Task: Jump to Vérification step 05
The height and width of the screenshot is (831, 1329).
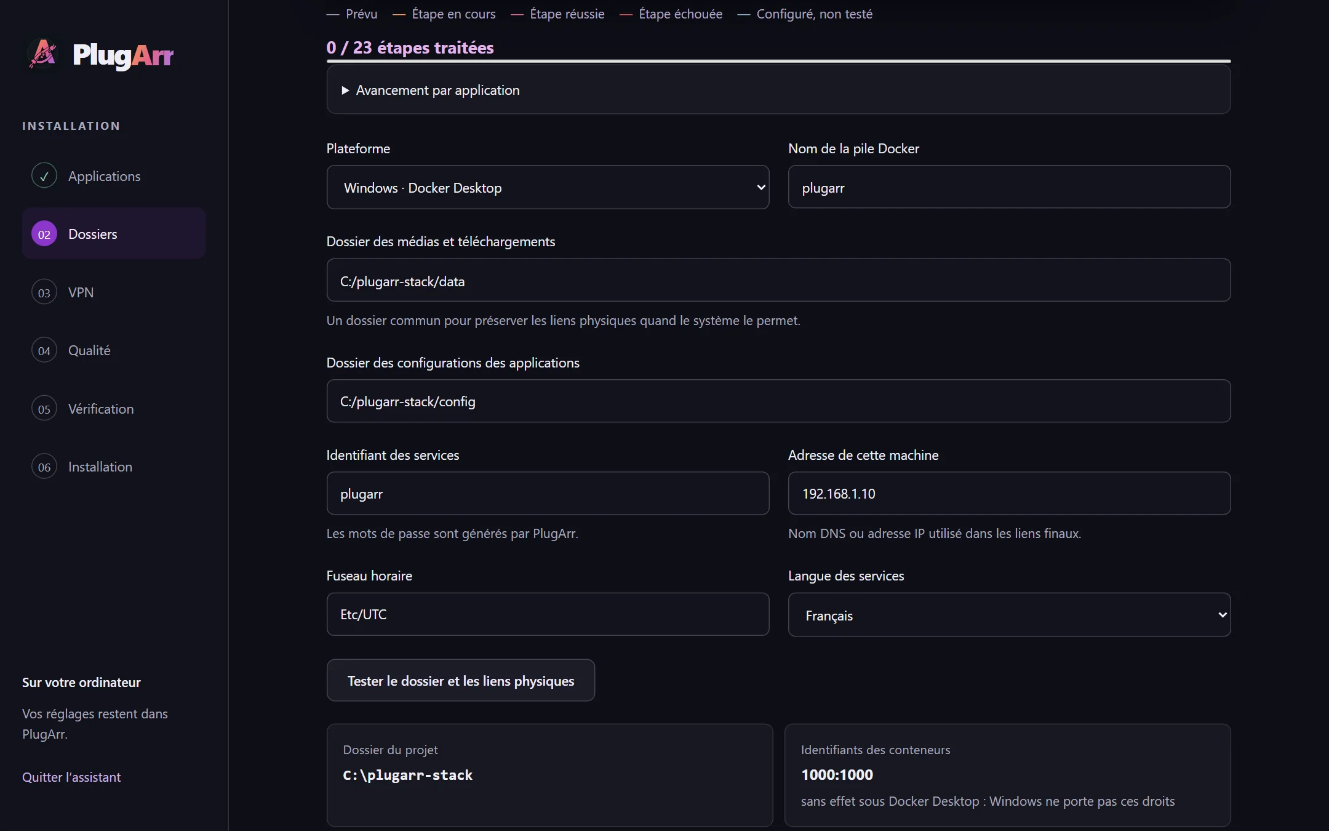Action: coord(114,409)
